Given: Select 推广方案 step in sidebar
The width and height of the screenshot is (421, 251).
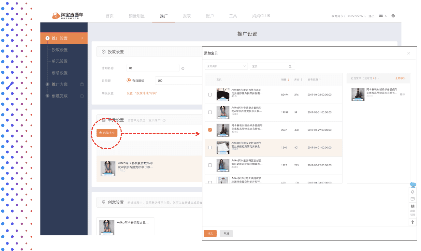Looking at the screenshot, I should (x=60, y=84).
